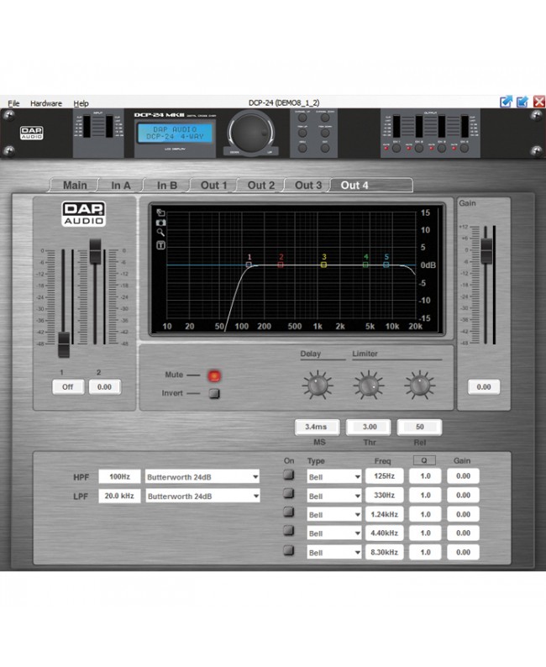Enable the 4.40kHz EQ band On button

coord(289,530)
